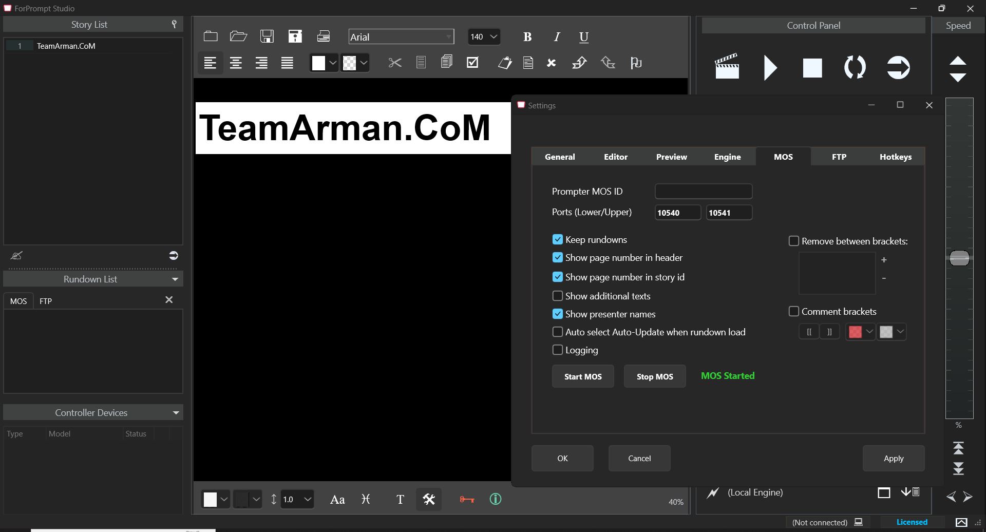
Task: Cancel the Settings dialog
Action: point(639,458)
